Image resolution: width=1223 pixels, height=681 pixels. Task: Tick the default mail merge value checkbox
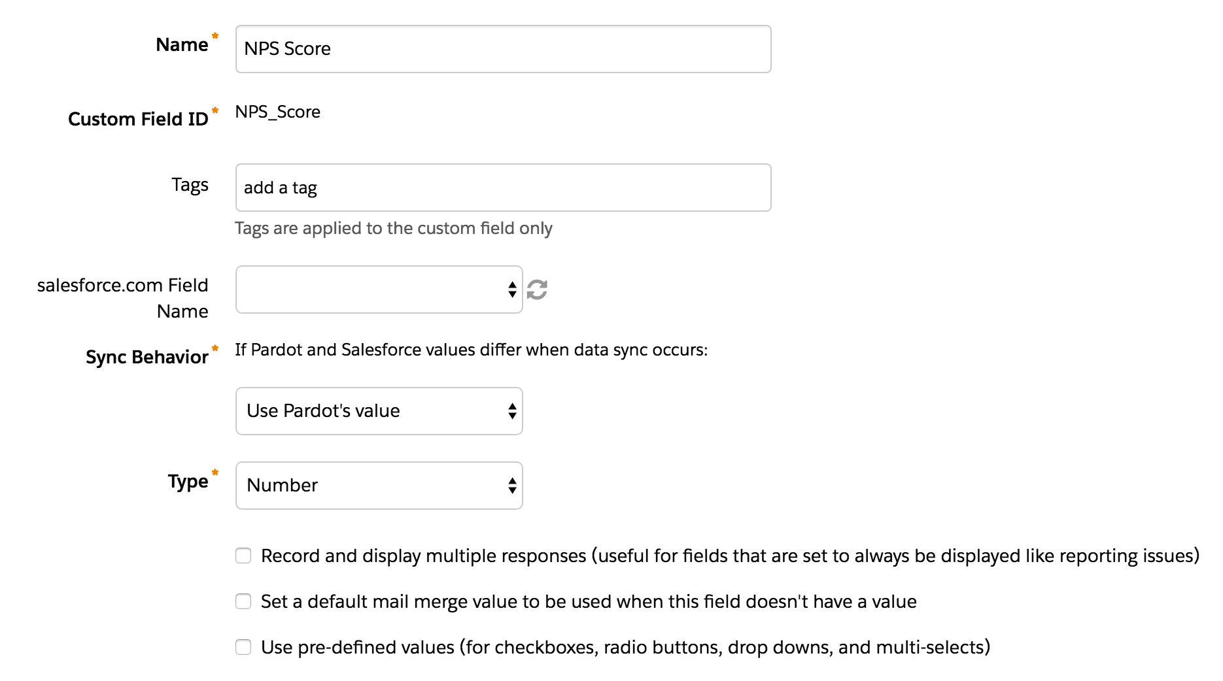(x=243, y=601)
